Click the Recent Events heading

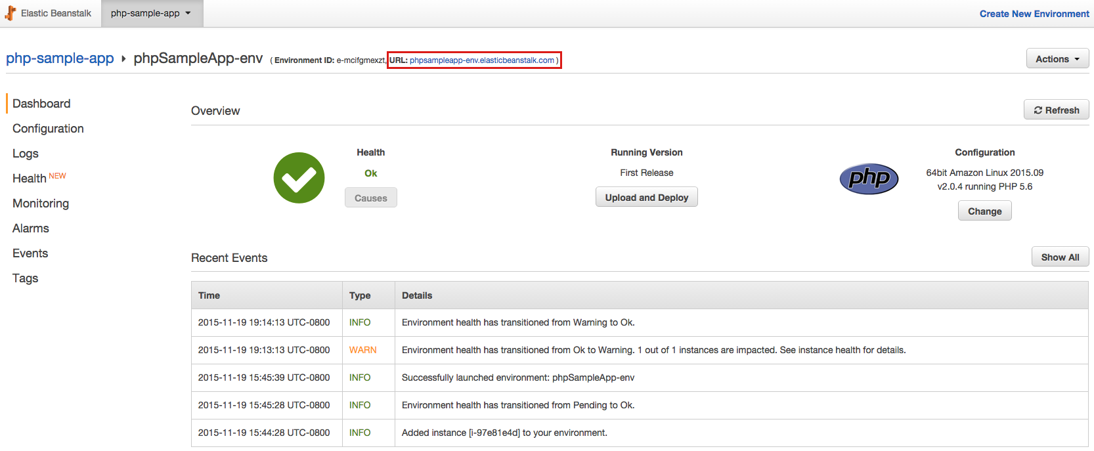(229, 258)
